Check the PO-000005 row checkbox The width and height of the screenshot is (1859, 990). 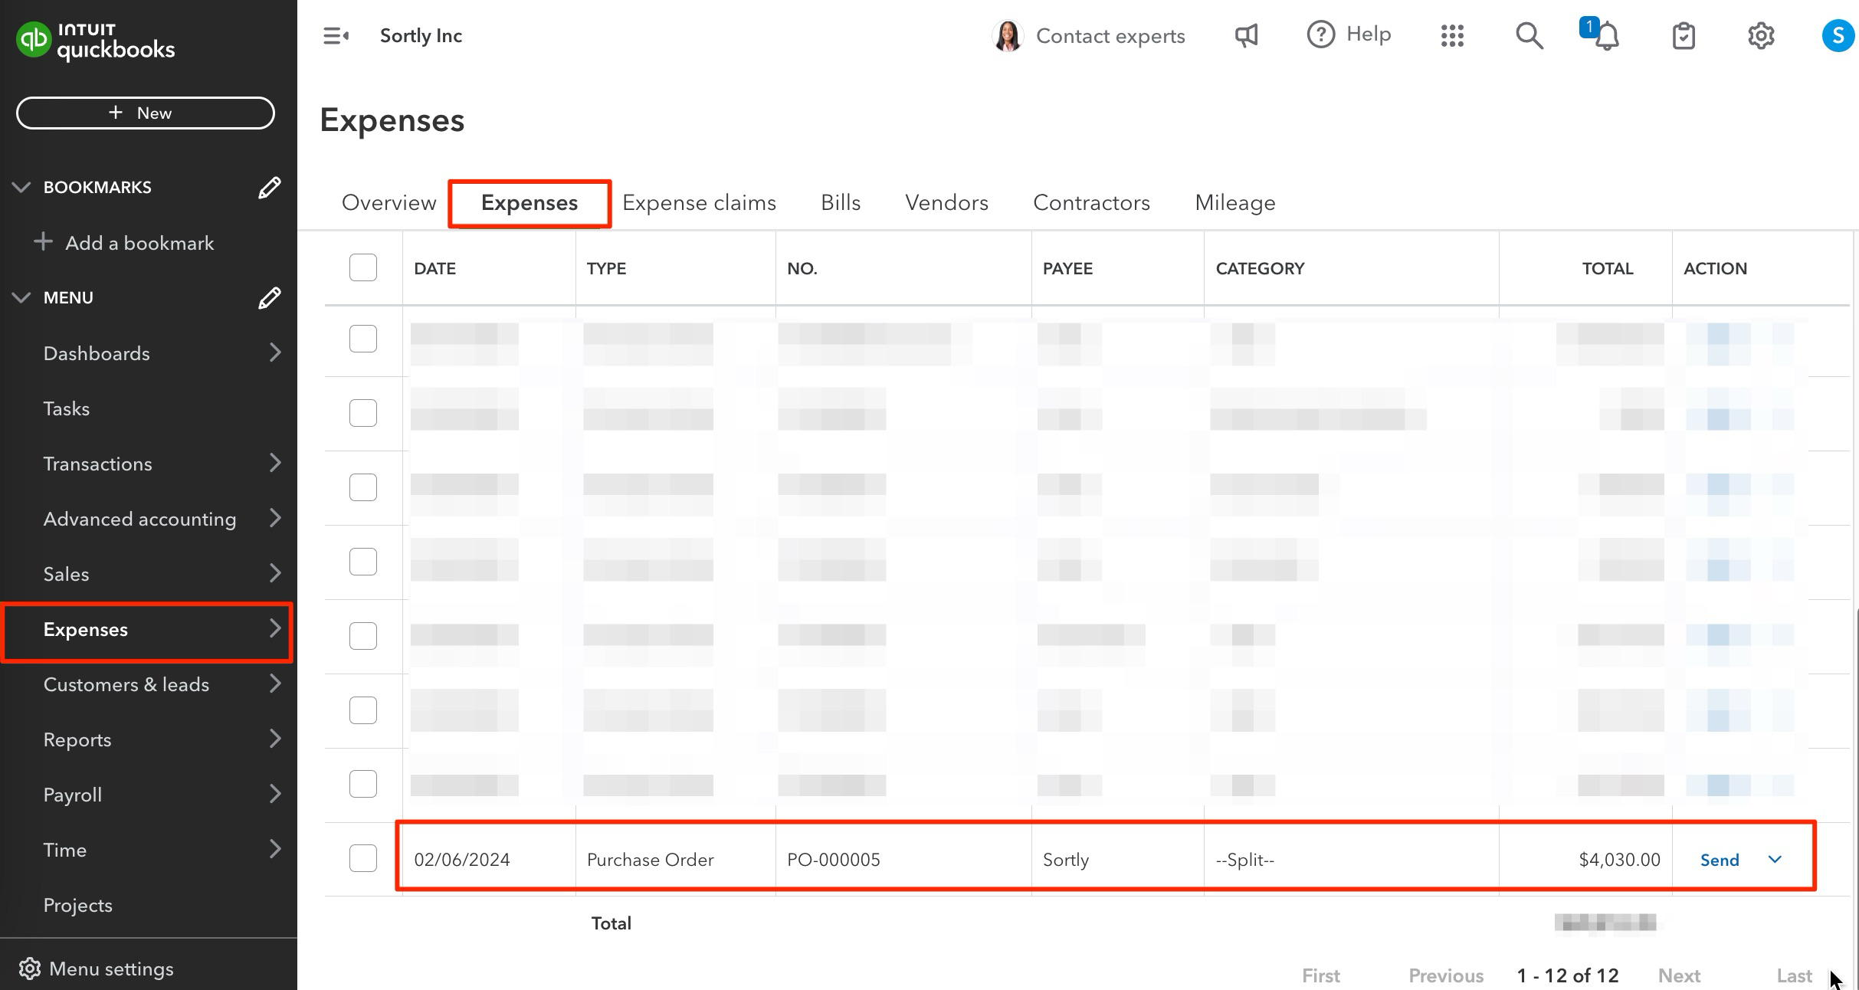click(363, 858)
